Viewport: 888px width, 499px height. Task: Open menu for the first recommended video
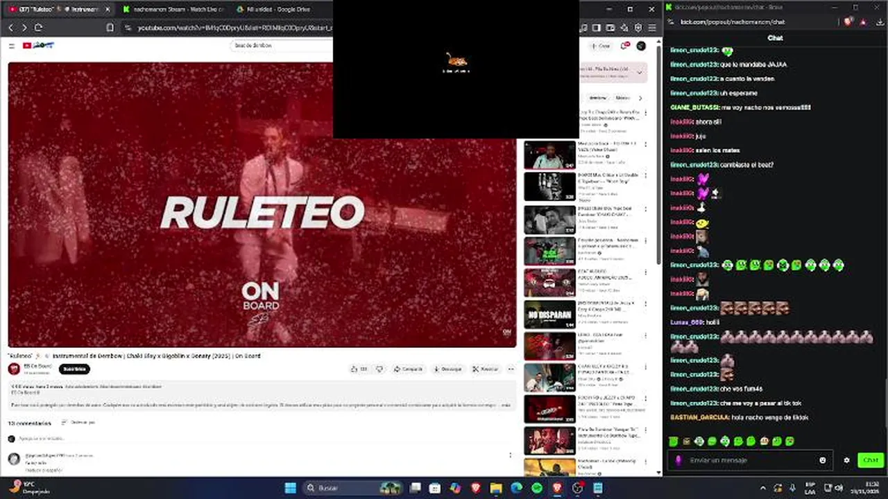pos(646,112)
